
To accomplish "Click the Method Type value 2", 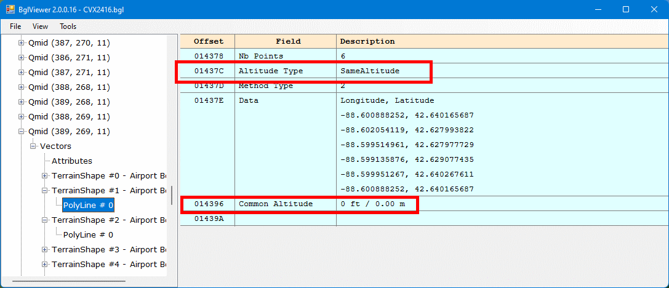I will (x=343, y=86).
